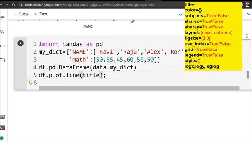
Task: Click the Colab URL in address bar
Action: point(89,5)
